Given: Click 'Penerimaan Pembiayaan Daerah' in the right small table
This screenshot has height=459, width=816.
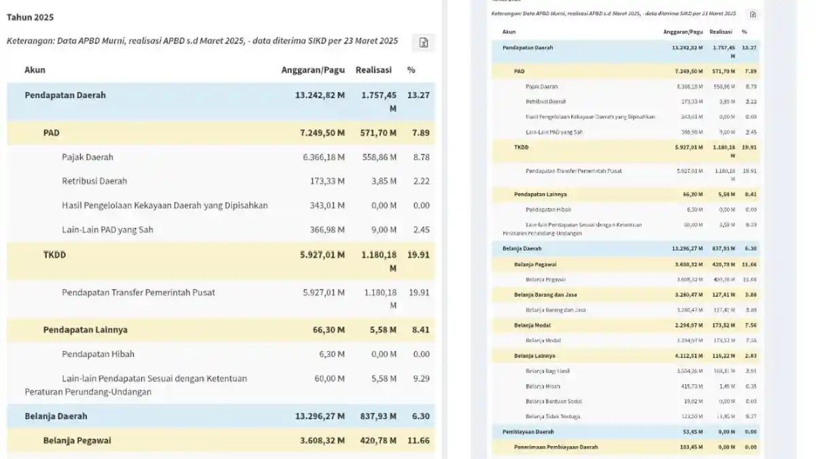Looking at the screenshot, I should 556,447.
